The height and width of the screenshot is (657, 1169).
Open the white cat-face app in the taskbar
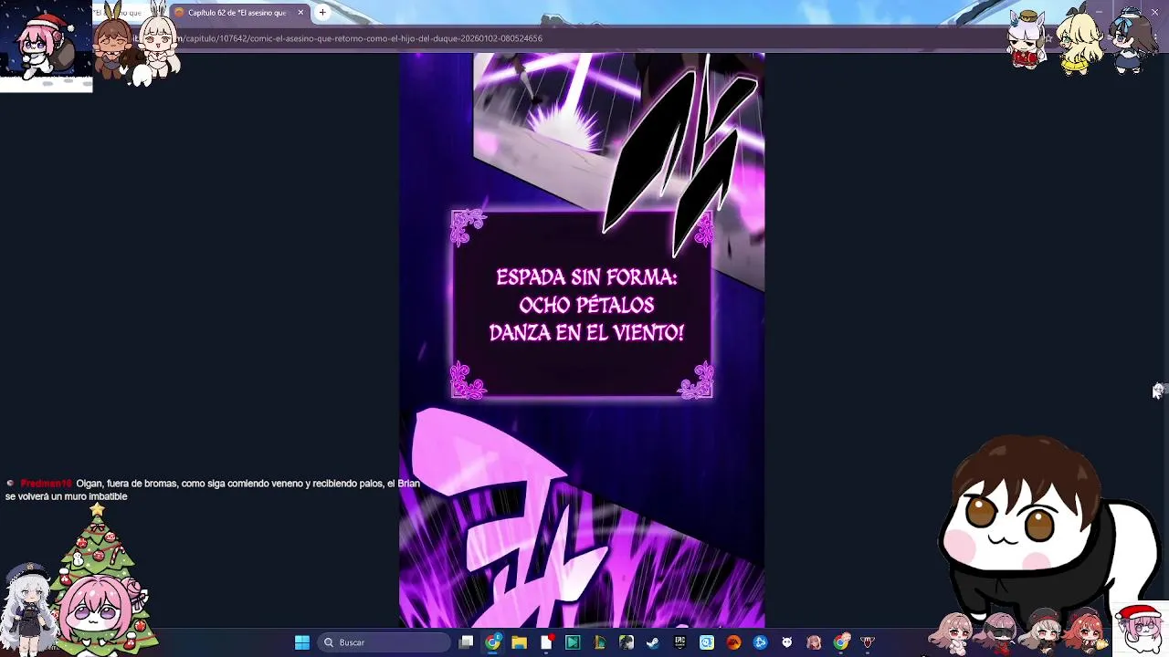click(x=786, y=642)
